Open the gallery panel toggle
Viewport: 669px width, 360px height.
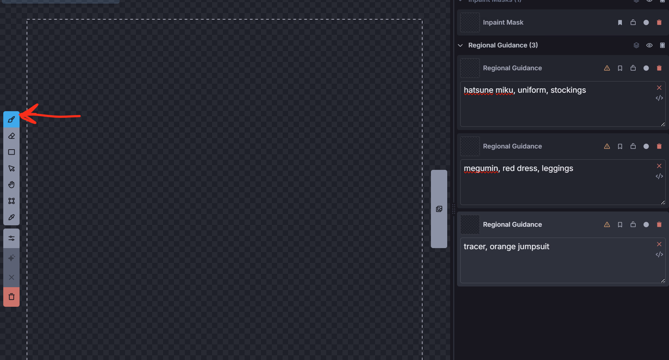[x=439, y=209]
